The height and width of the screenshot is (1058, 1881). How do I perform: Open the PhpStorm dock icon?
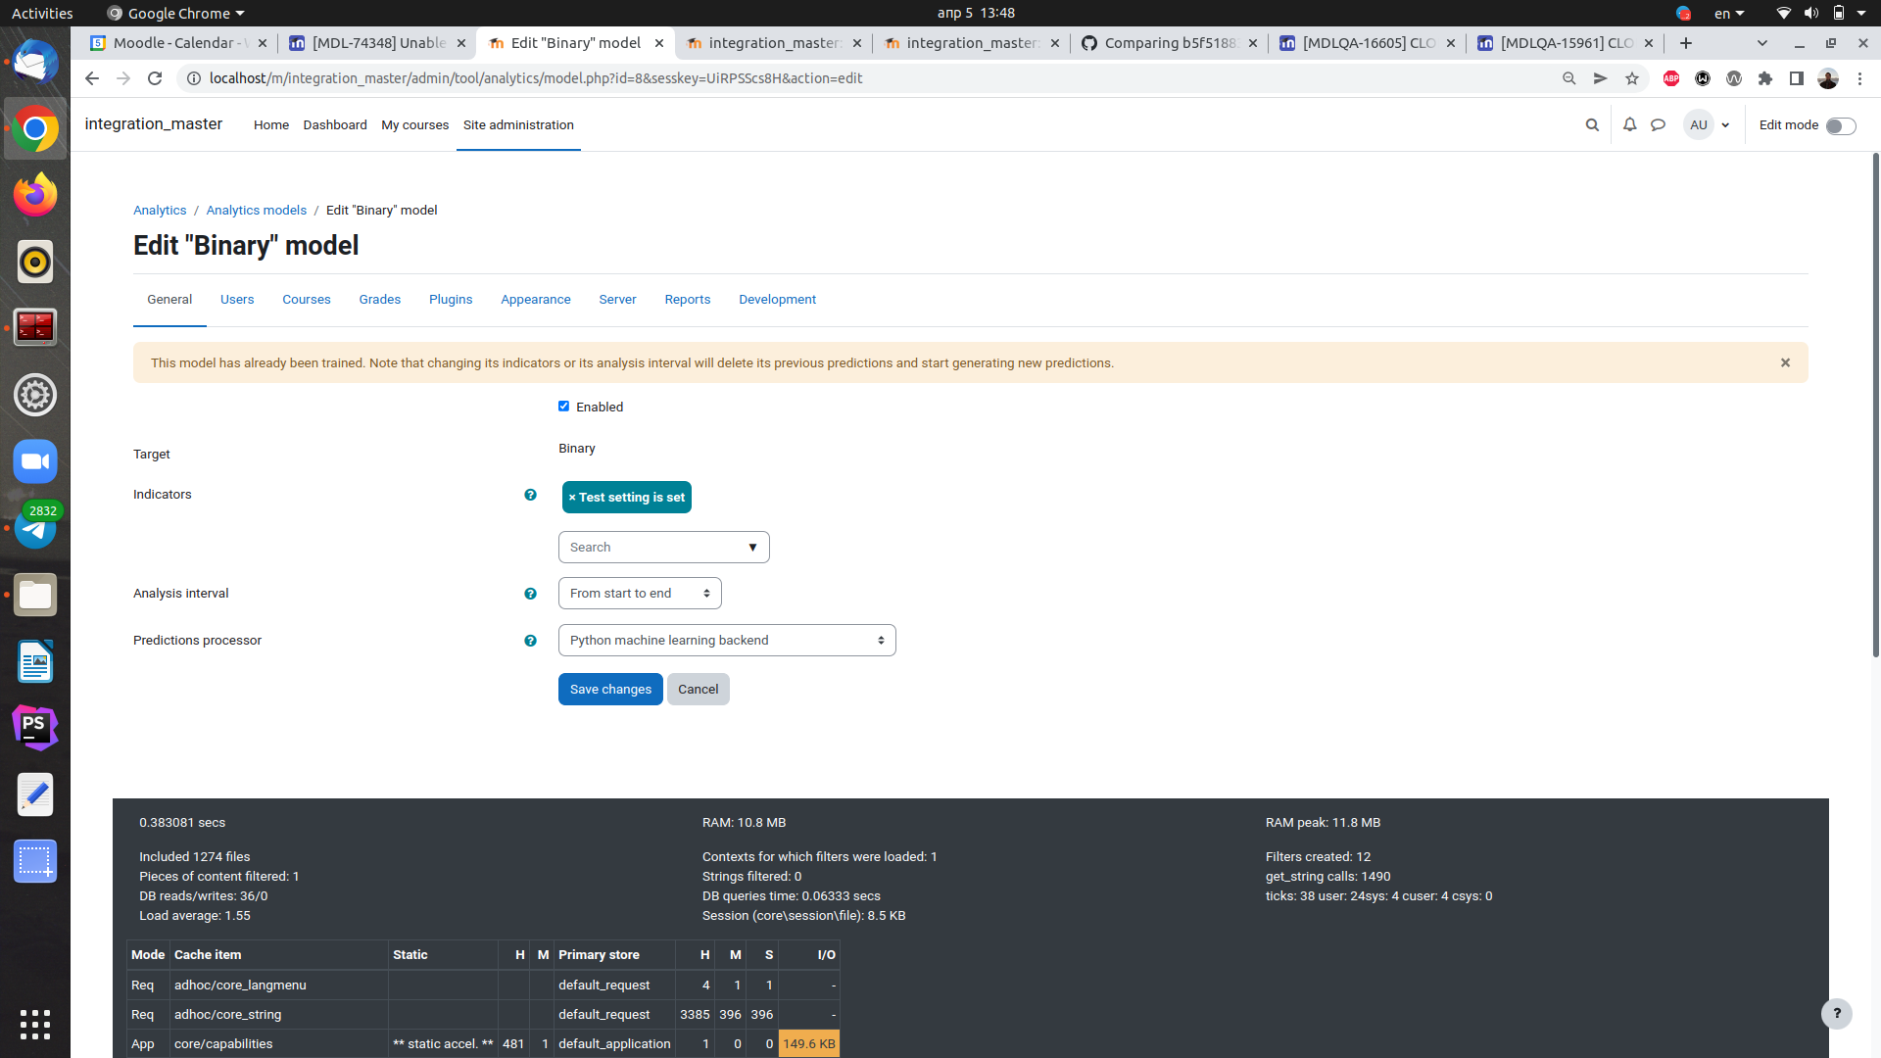coord(35,728)
